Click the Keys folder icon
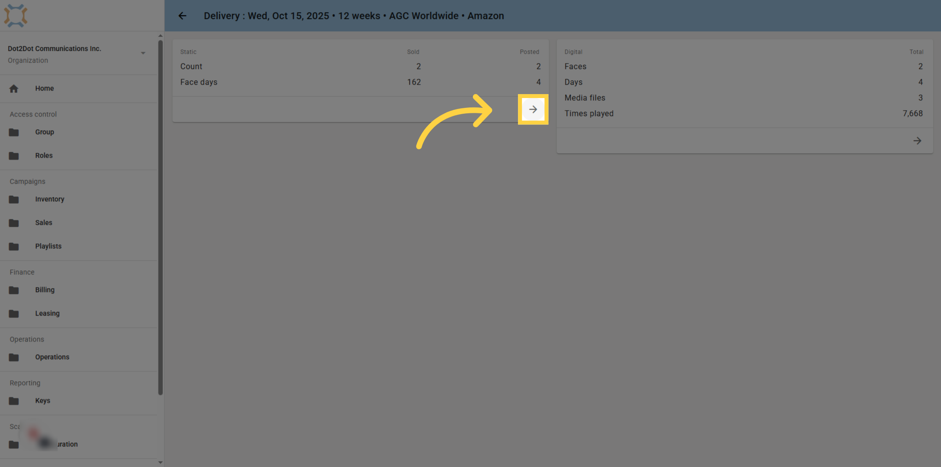The width and height of the screenshot is (941, 467). 14,401
